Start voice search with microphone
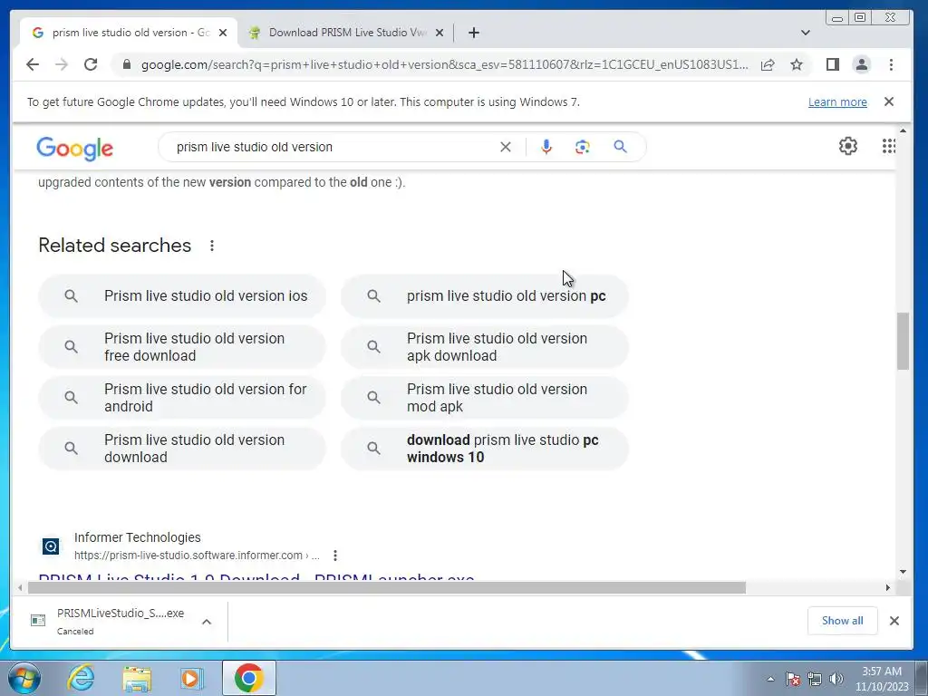The width and height of the screenshot is (928, 696). coord(546,147)
